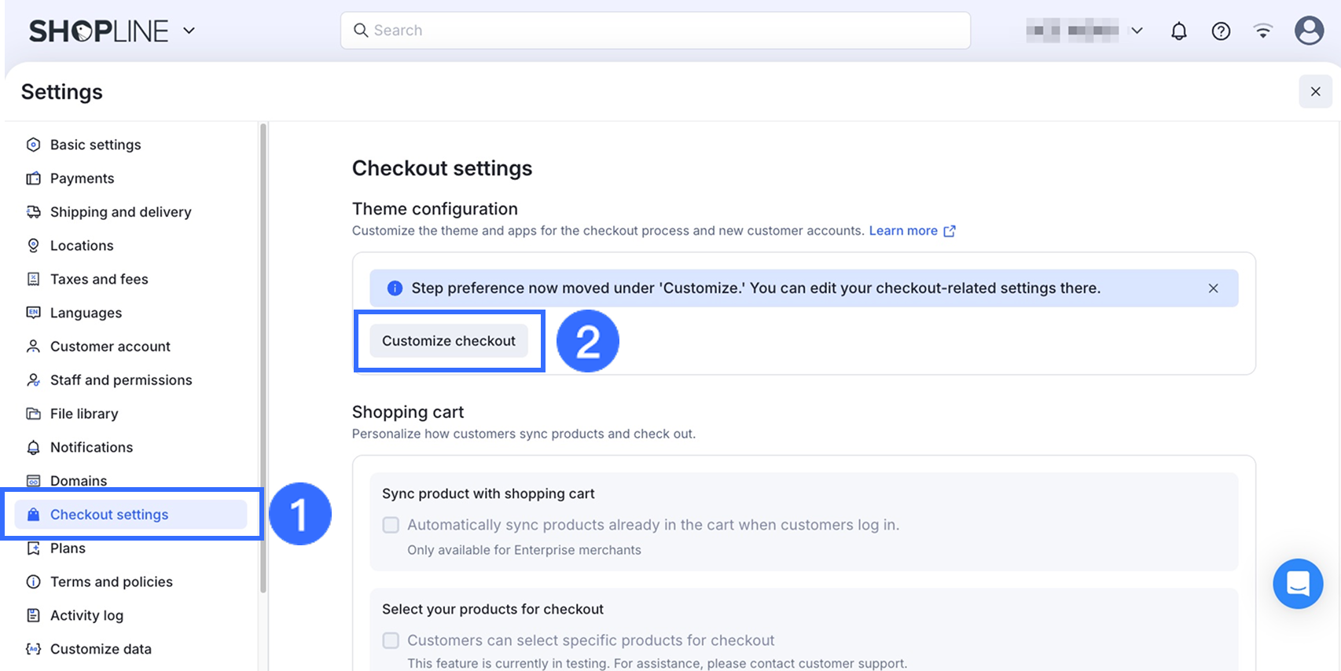The width and height of the screenshot is (1341, 671).
Task: Open Taxes and fees settings
Action: coord(99,279)
